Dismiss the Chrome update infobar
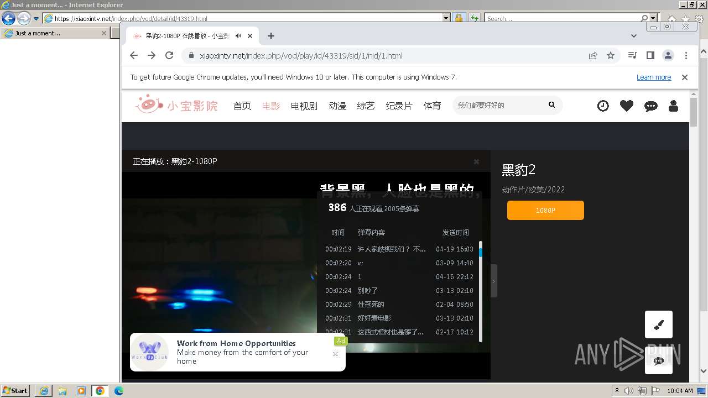The image size is (708, 398). (x=685, y=77)
